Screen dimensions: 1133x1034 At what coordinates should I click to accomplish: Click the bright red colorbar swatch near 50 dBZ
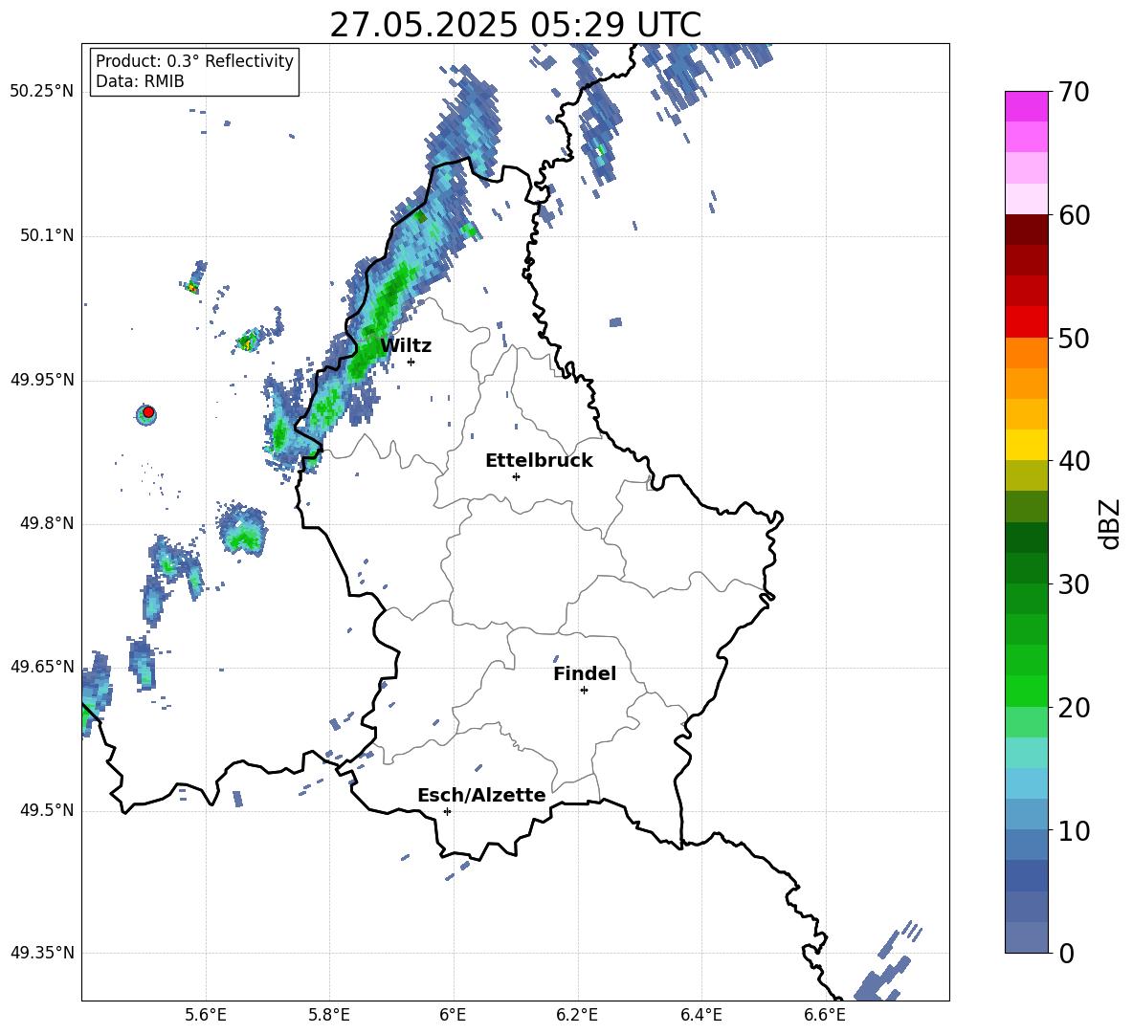pos(1026,322)
